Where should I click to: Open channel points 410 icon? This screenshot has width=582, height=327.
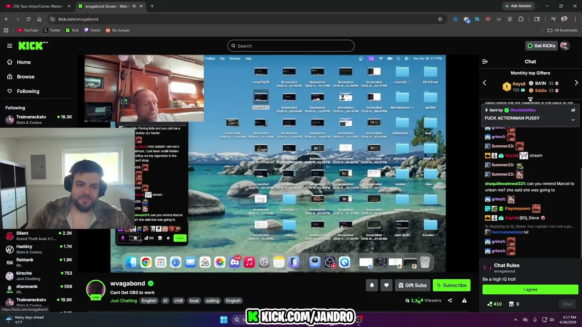(x=494, y=304)
